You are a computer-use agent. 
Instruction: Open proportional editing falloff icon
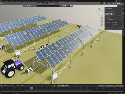[x=57, y=3]
